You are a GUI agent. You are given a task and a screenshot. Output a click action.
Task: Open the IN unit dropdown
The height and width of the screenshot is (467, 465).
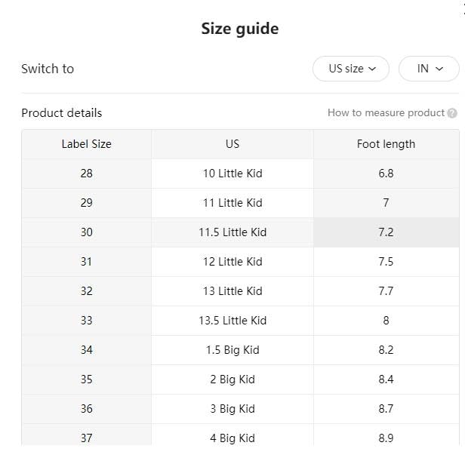click(428, 69)
